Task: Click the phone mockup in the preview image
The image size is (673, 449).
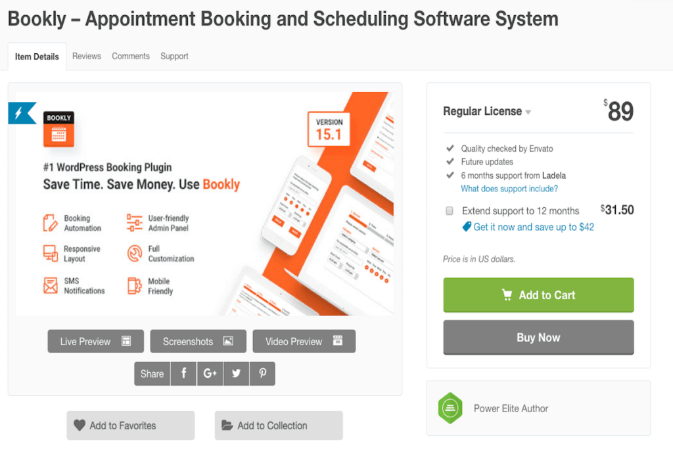Action: tap(296, 205)
